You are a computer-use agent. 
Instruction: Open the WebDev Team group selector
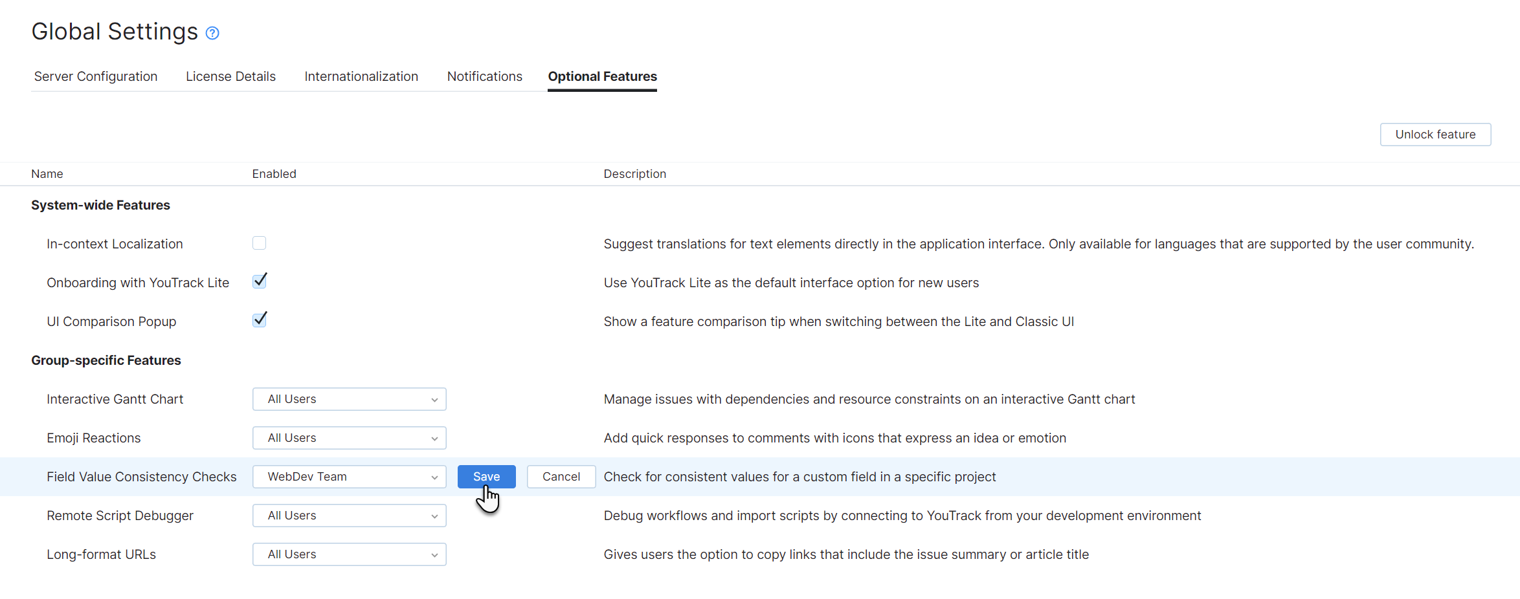[x=349, y=477]
